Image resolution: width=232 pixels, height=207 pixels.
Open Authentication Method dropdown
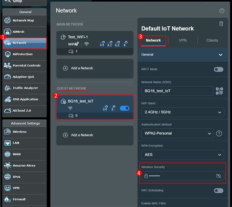point(178,134)
